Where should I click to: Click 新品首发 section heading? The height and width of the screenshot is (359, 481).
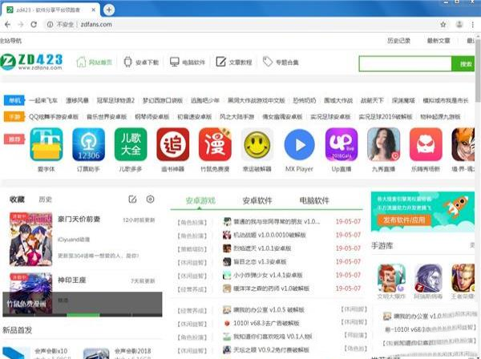point(17,330)
